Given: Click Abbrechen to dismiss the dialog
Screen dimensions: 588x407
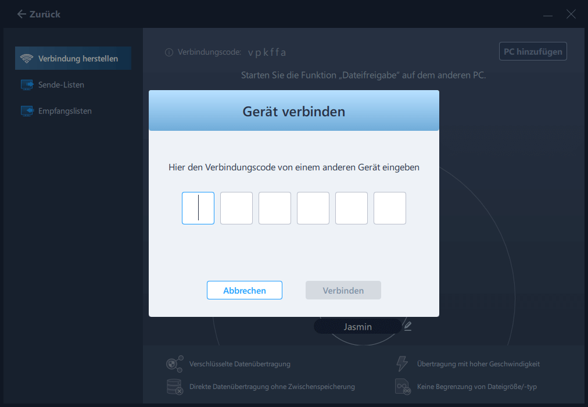Looking at the screenshot, I should point(244,290).
